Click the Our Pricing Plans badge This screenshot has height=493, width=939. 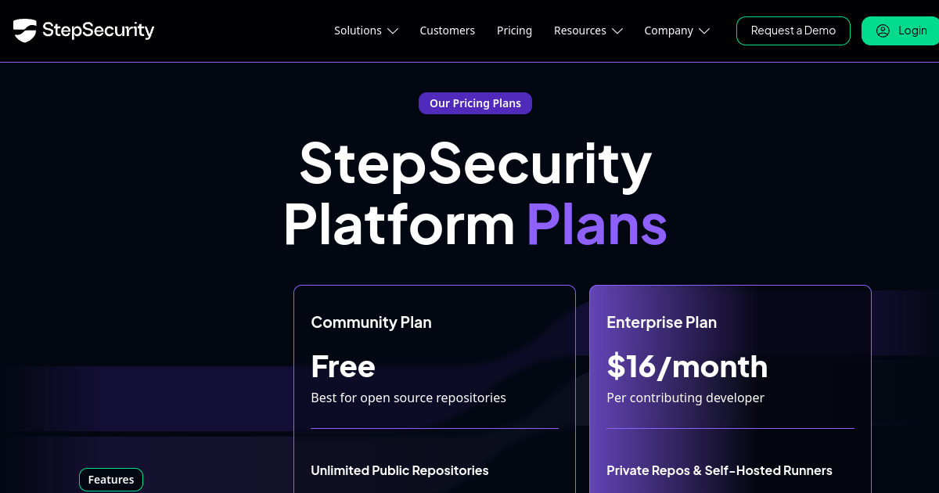coord(475,103)
